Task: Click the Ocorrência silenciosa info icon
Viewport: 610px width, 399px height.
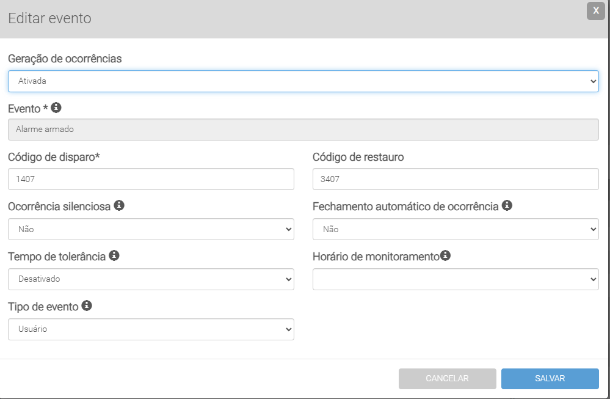Action: [x=119, y=205]
